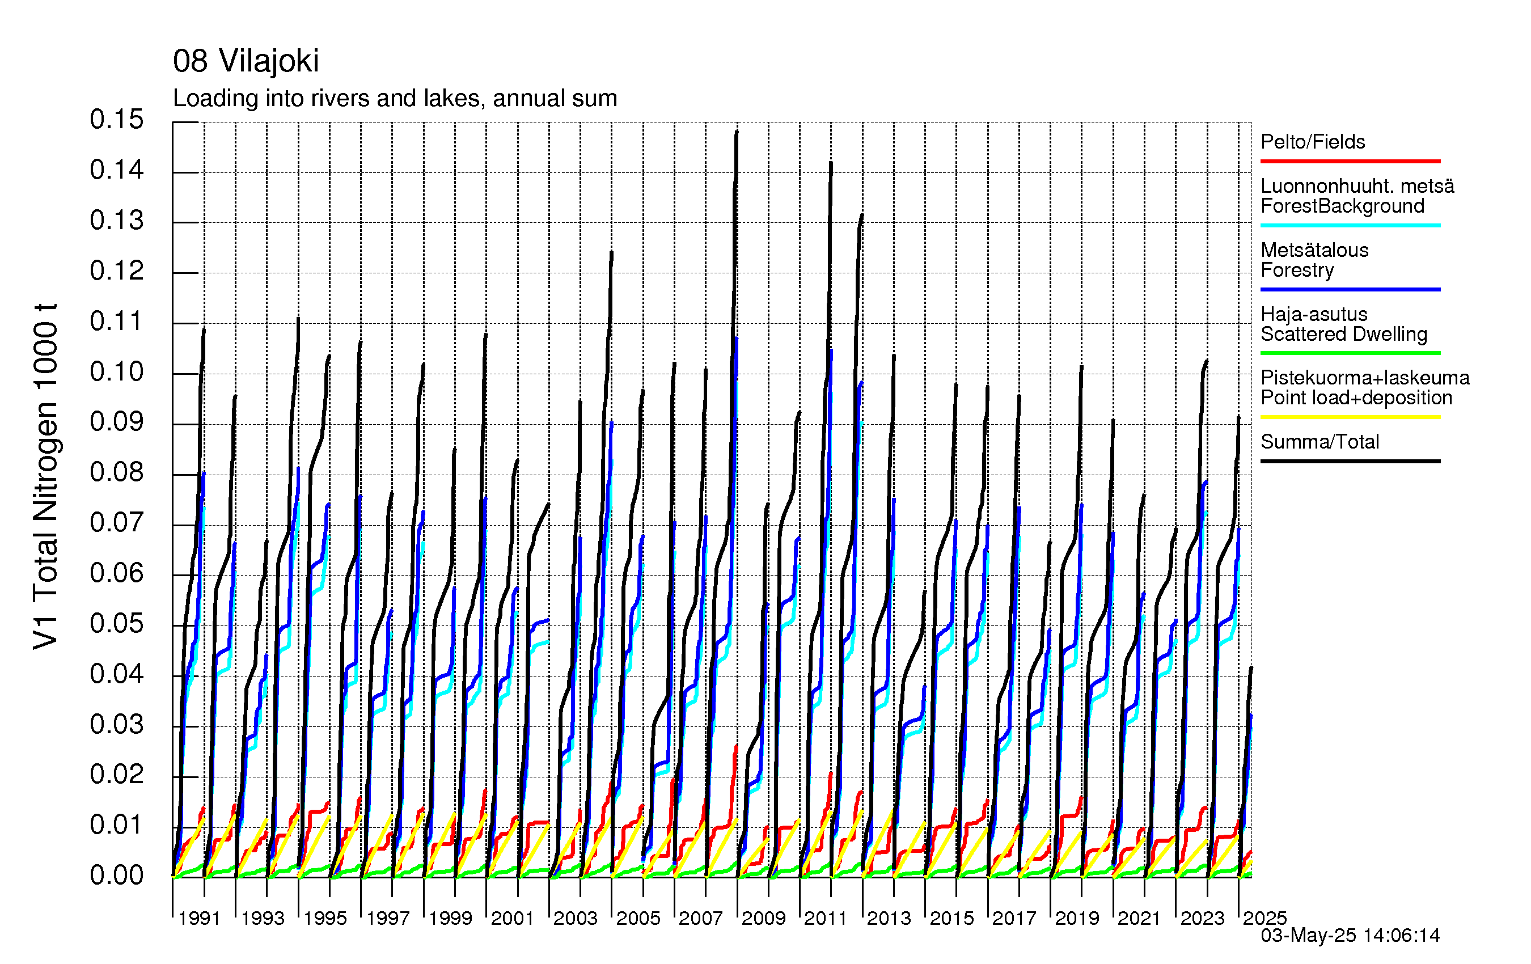The width and height of the screenshot is (1531, 964).
Task: Click the x-axis year label 2017
Action: pos(1014,918)
